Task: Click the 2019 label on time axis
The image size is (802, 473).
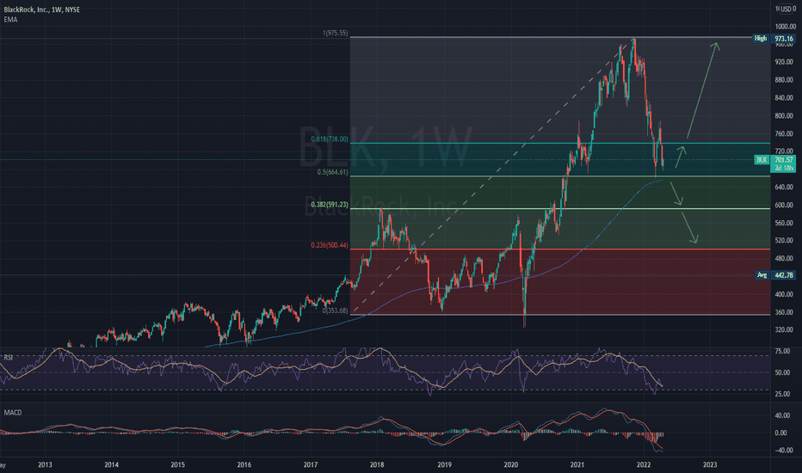Action: [x=444, y=464]
